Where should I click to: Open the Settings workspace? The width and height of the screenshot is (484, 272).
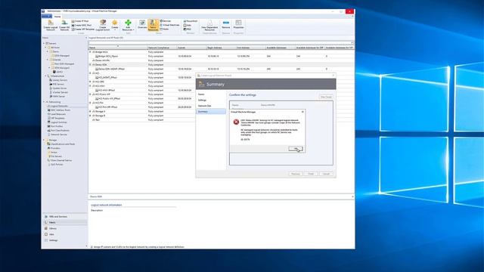pyautogui.click(x=64, y=240)
